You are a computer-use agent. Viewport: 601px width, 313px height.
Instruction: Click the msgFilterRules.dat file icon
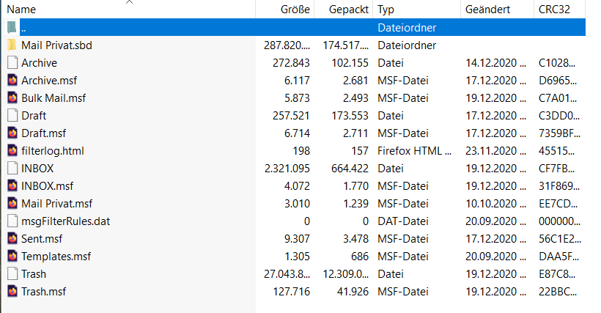(12, 221)
